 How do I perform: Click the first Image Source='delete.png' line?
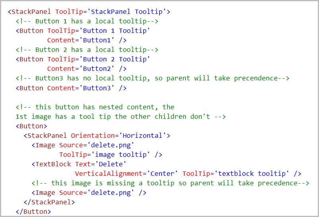tap(83, 145)
